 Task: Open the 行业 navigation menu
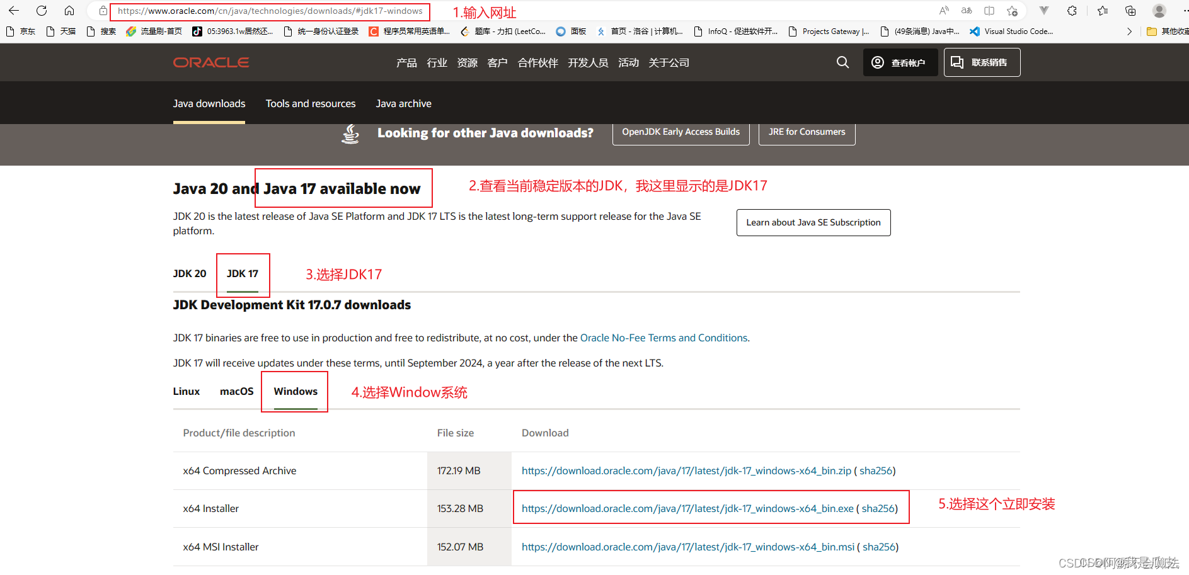[x=437, y=62]
